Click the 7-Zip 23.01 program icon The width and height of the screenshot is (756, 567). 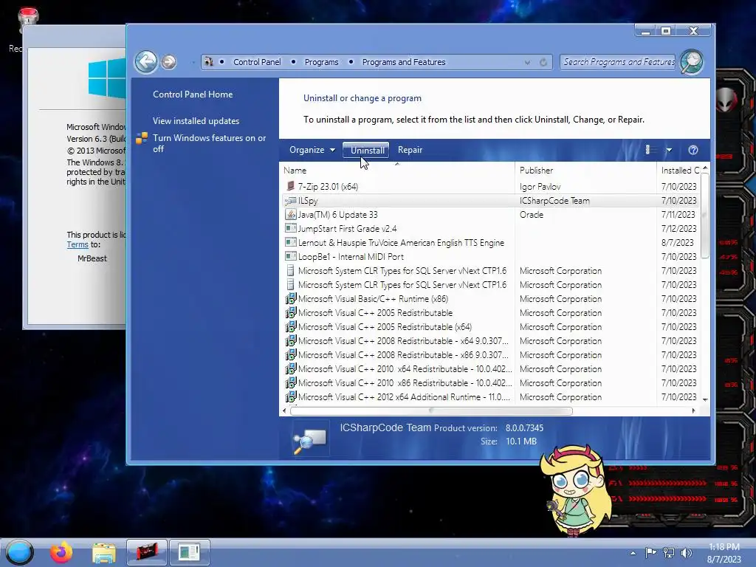[x=290, y=186]
